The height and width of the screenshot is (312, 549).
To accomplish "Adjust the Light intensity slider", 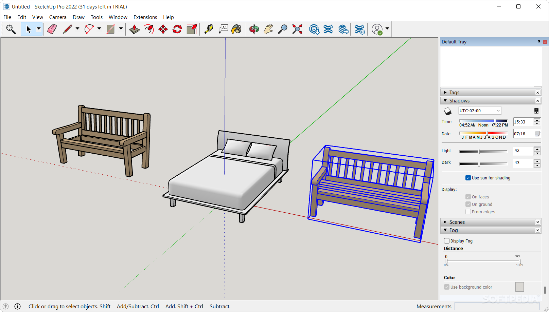I will coord(483,152).
